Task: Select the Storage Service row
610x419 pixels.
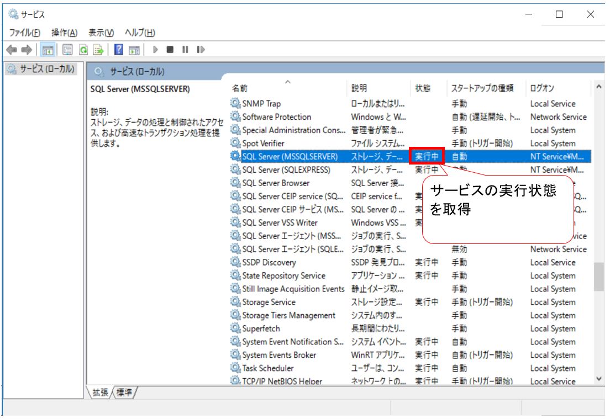Action: [x=411, y=302]
